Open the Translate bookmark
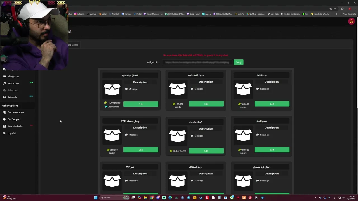358x201 pixels. (126, 14)
